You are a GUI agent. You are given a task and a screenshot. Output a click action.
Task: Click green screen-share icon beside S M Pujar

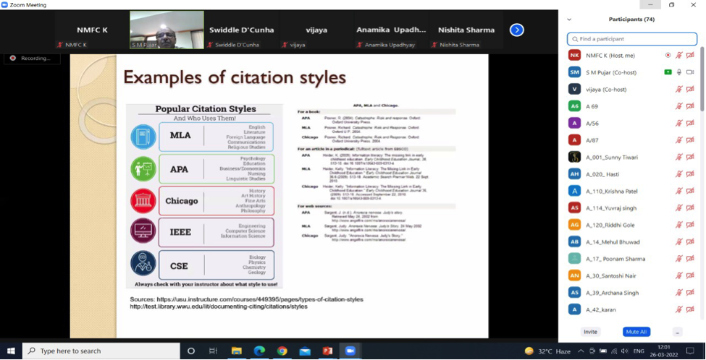pos(668,72)
